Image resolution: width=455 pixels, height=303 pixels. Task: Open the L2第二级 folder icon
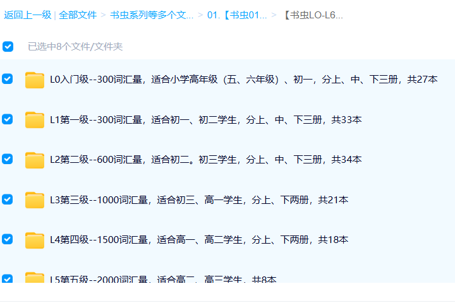point(35,160)
